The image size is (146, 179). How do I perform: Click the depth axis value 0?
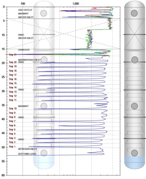tap(4, 7)
